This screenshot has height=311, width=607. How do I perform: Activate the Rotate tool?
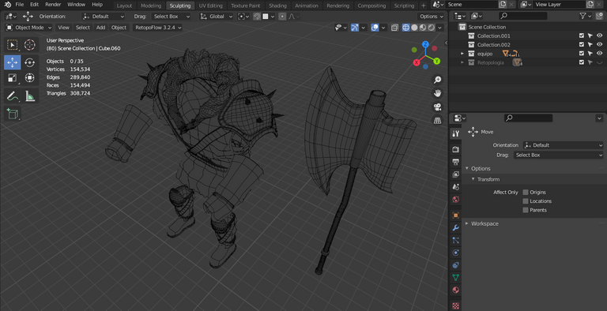[30, 62]
